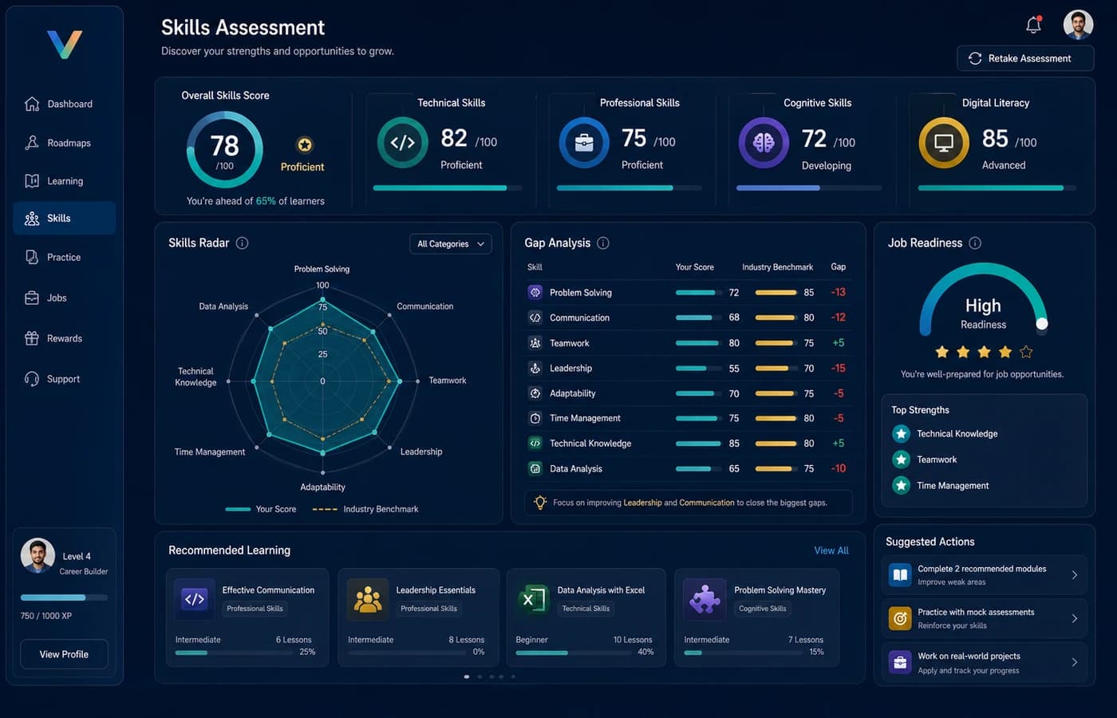
Task: Click the View Profile button
Action: [64, 654]
